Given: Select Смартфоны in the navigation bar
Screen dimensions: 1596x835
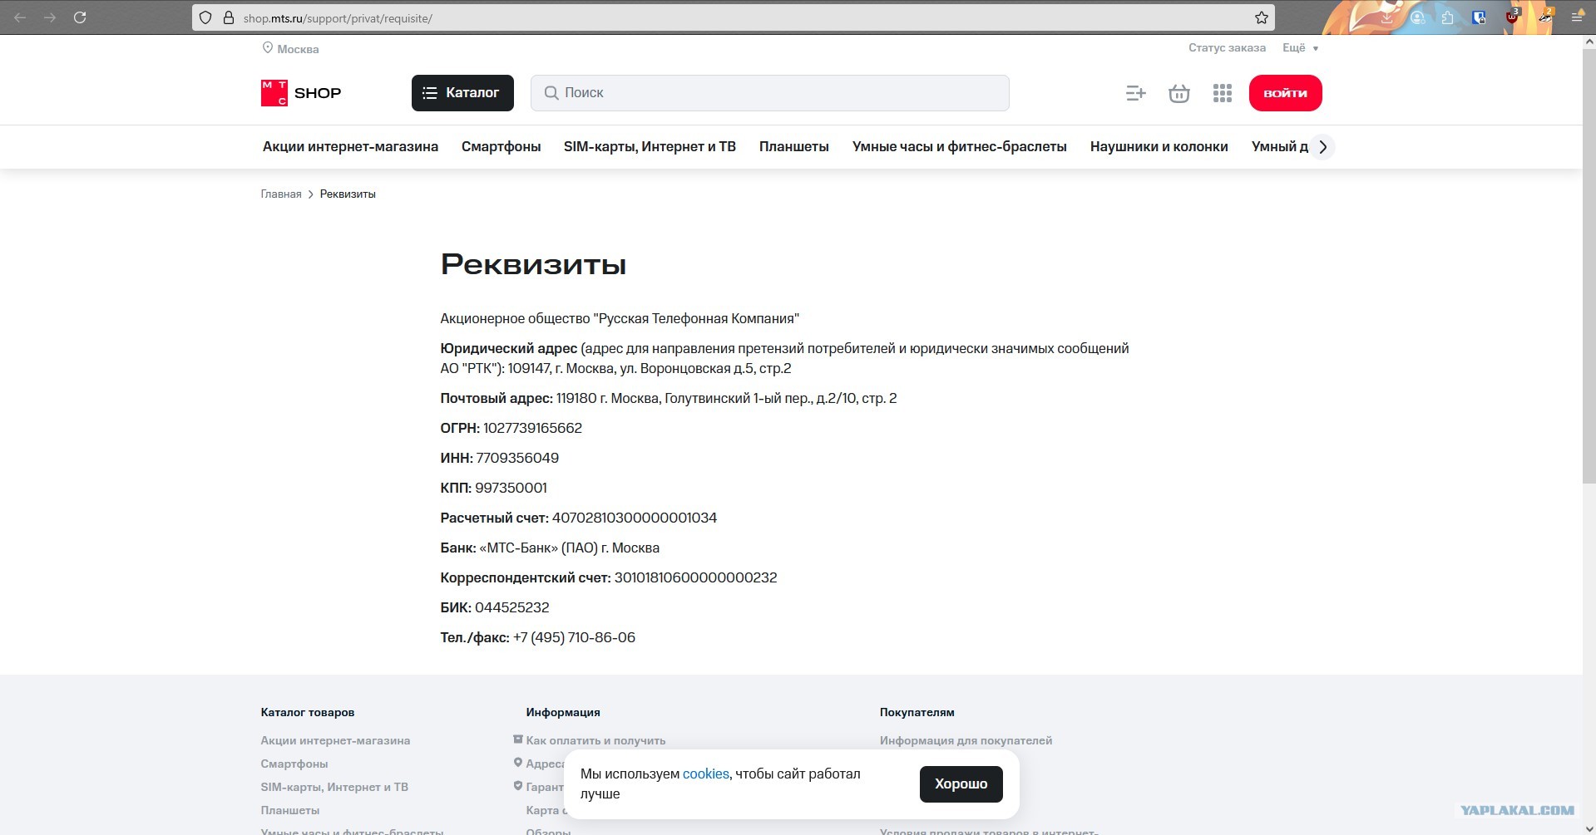Looking at the screenshot, I should (x=501, y=147).
